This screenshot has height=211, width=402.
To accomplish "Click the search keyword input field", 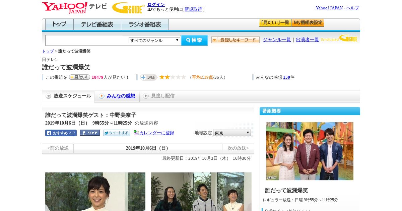I will click(x=87, y=40).
